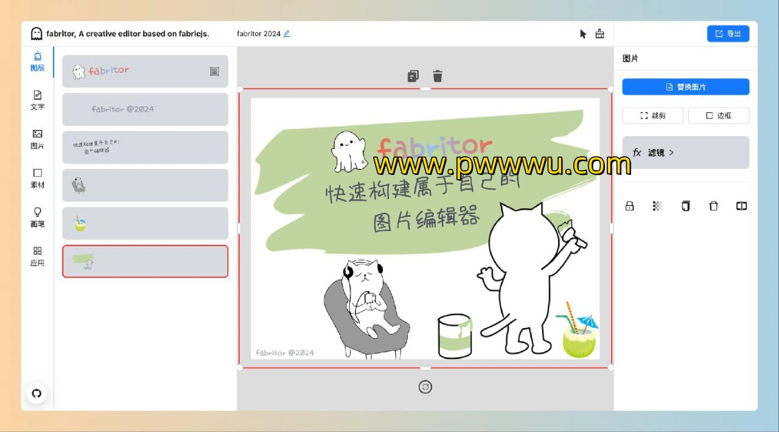The width and height of the screenshot is (779, 432).
Task: Click the 替换图片 (Replace image) button
Action: (x=686, y=87)
